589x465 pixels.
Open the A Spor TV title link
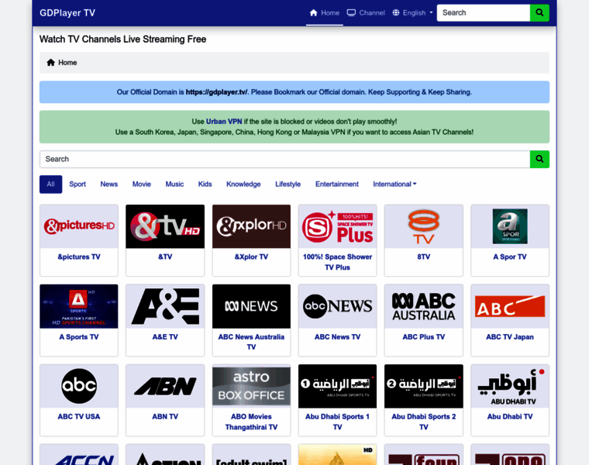510,257
